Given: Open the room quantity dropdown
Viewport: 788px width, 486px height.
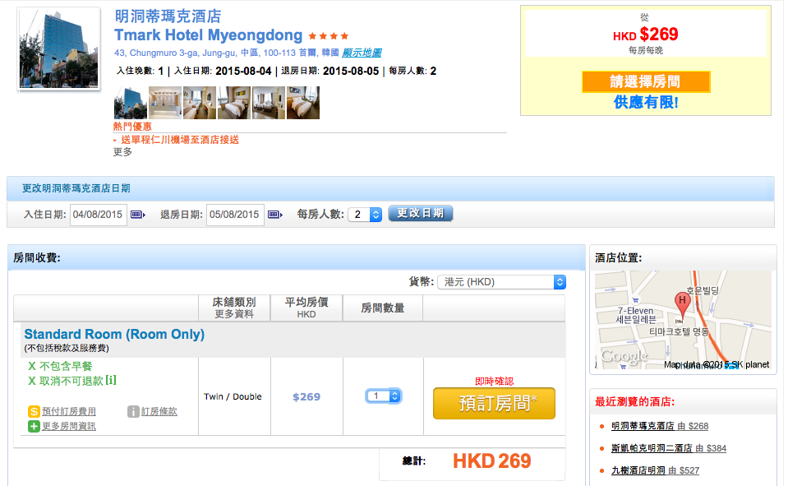Looking at the screenshot, I should coord(384,396).
